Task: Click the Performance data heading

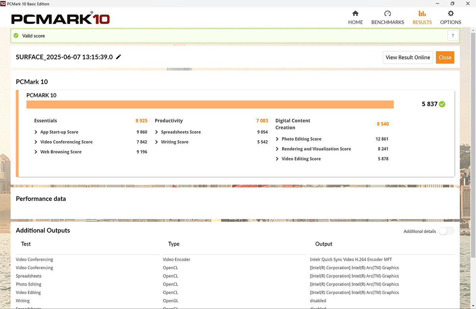Action: [41, 199]
